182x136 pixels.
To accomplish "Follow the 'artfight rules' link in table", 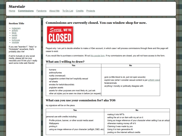I will pos(154,80).
